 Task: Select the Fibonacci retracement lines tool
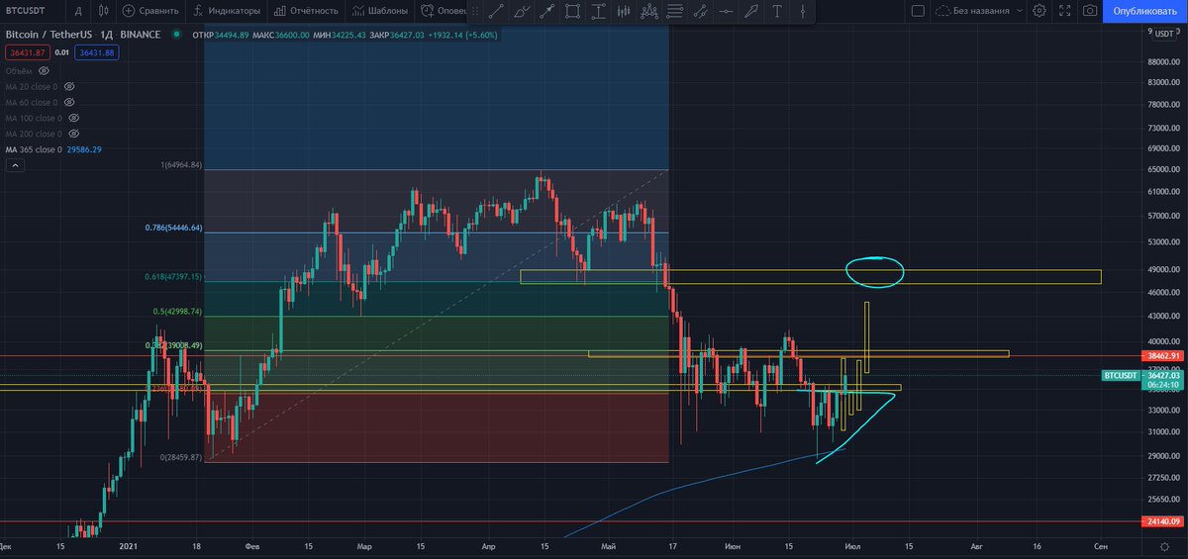674,12
